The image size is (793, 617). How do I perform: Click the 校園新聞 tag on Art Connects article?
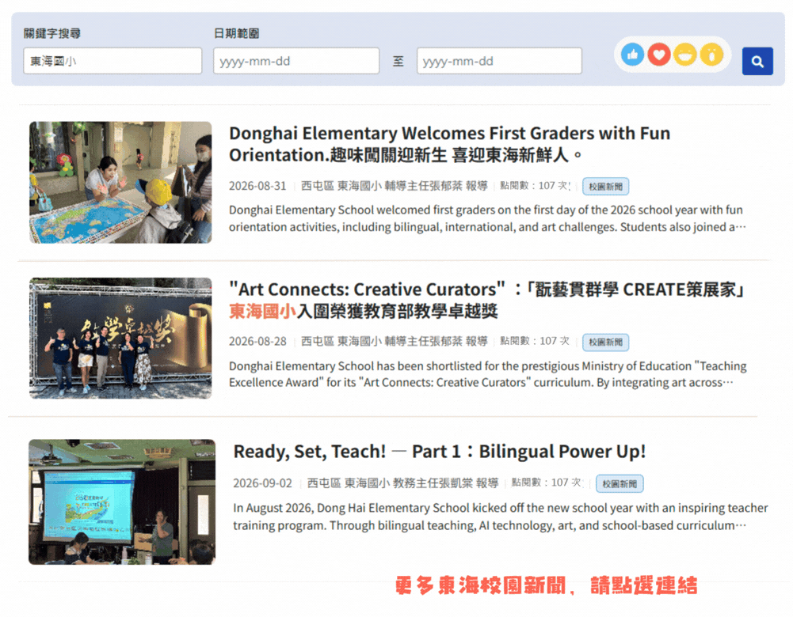(x=605, y=343)
